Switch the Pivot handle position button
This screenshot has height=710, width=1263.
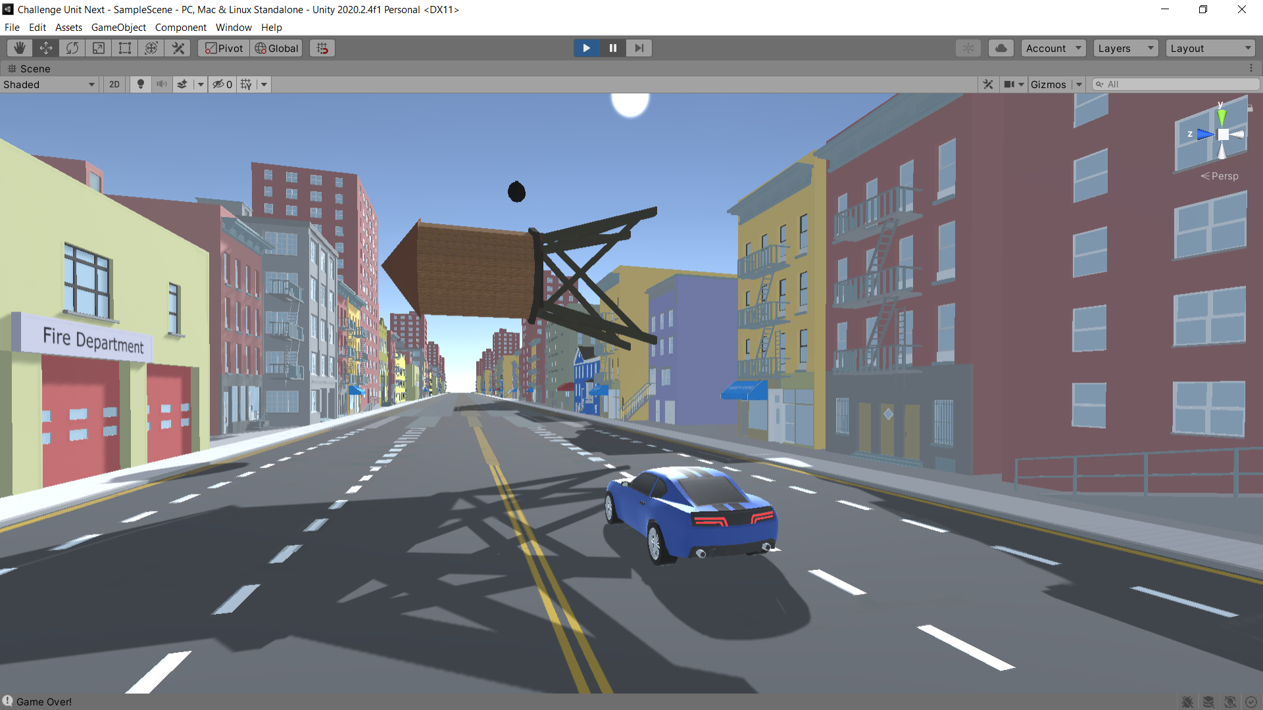224,48
